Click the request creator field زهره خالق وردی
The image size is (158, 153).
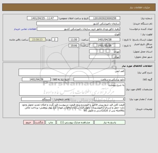[x=78, y=29]
